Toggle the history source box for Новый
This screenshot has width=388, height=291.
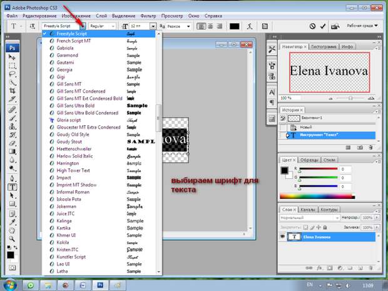[283, 128]
